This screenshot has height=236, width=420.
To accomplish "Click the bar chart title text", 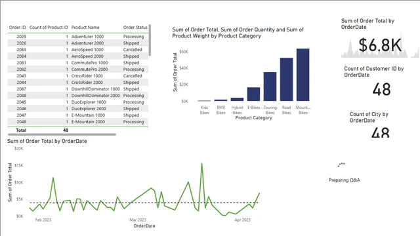I will click(x=238, y=33).
